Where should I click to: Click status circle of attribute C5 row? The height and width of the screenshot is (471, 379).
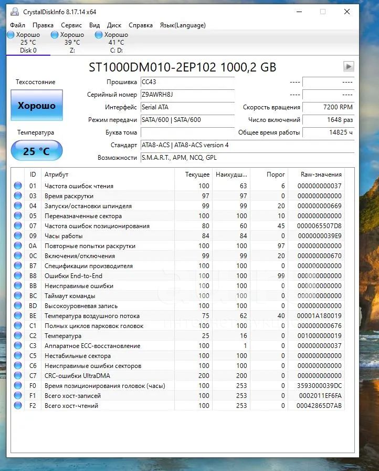click(18, 355)
